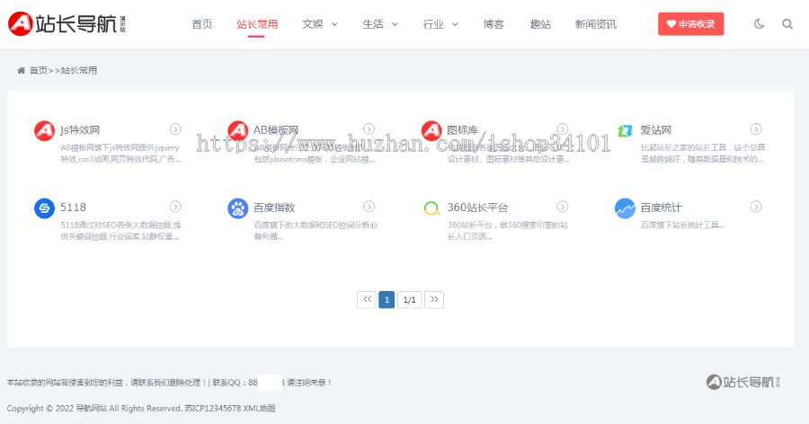Screen dimensions: 809x424
Task: Select the 站长常用 navigation tab
Action: (x=257, y=24)
